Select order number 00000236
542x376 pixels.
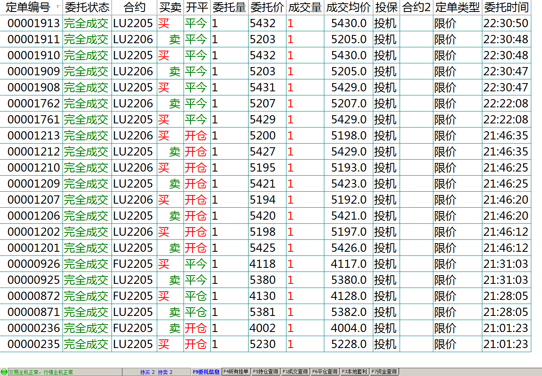click(34, 328)
